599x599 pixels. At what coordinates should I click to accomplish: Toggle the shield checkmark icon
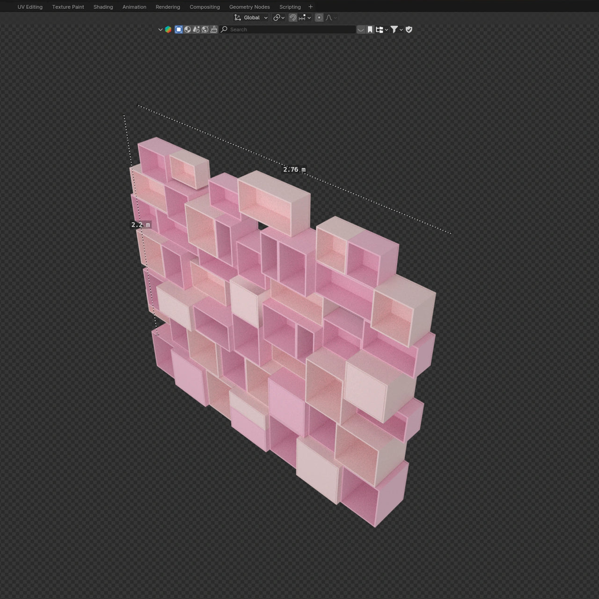tap(409, 29)
